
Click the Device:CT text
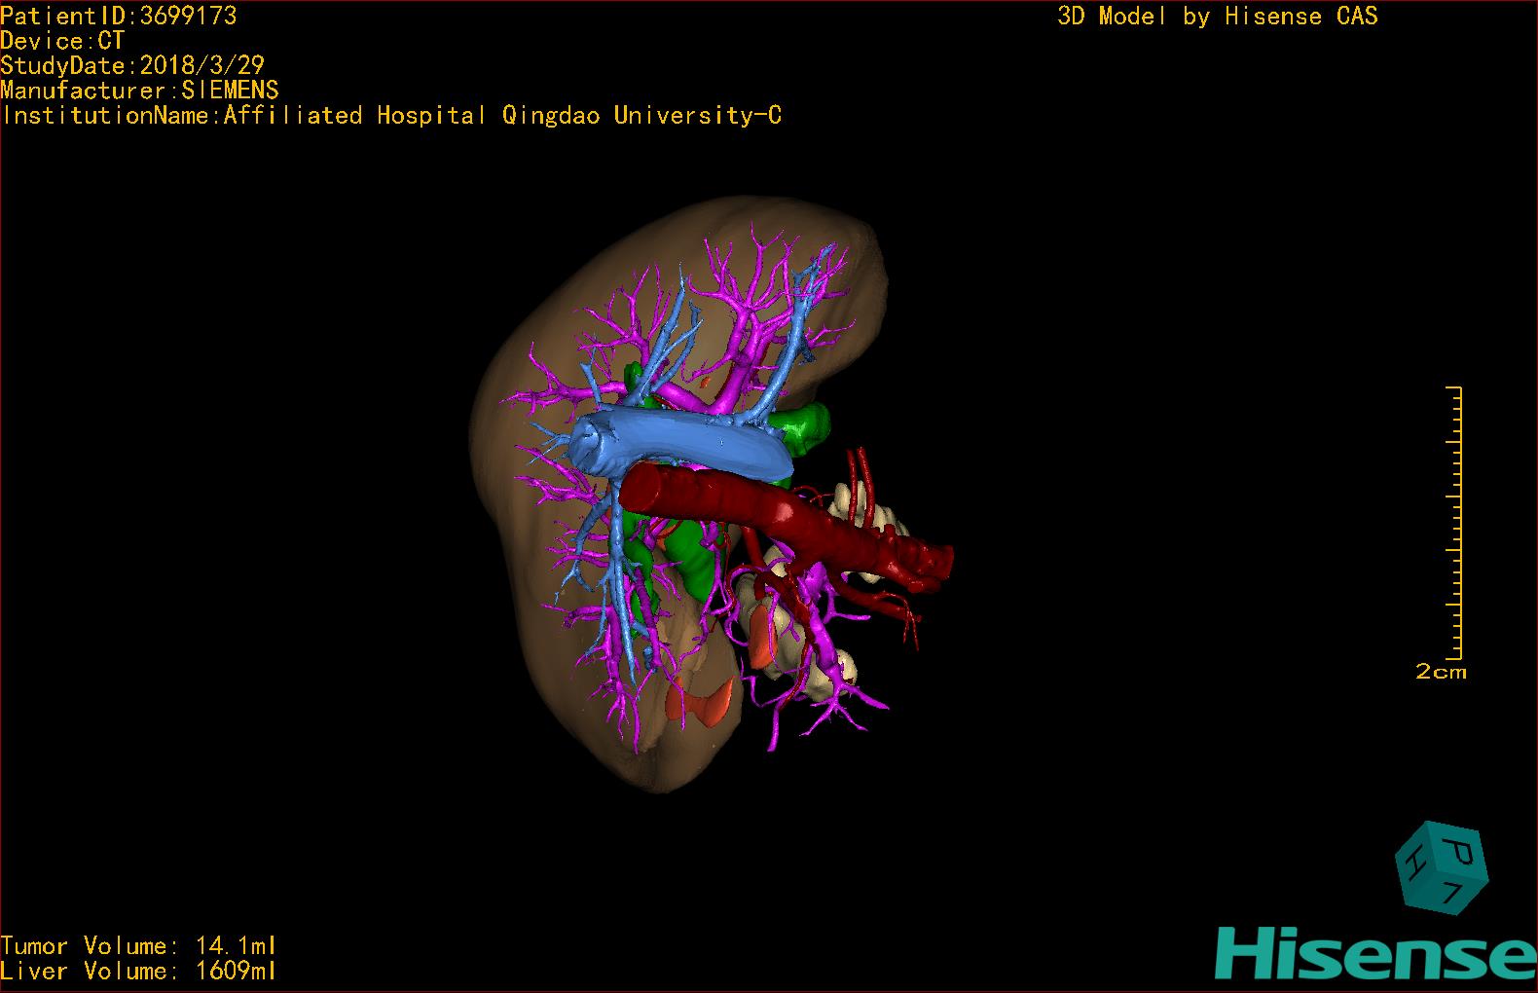click(x=62, y=41)
